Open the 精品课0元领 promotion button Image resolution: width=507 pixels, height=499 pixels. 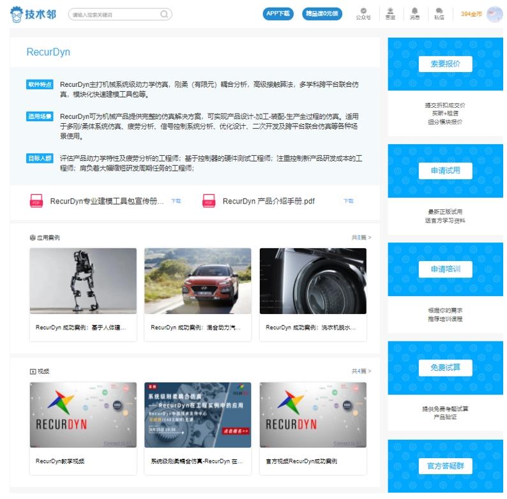coord(322,13)
